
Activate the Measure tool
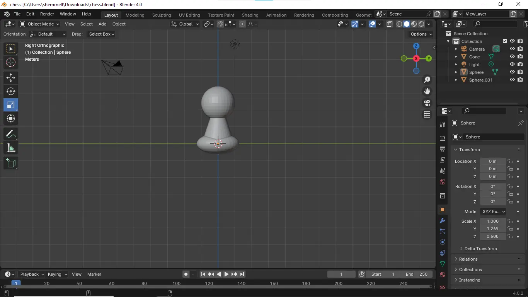click(11, 148)
